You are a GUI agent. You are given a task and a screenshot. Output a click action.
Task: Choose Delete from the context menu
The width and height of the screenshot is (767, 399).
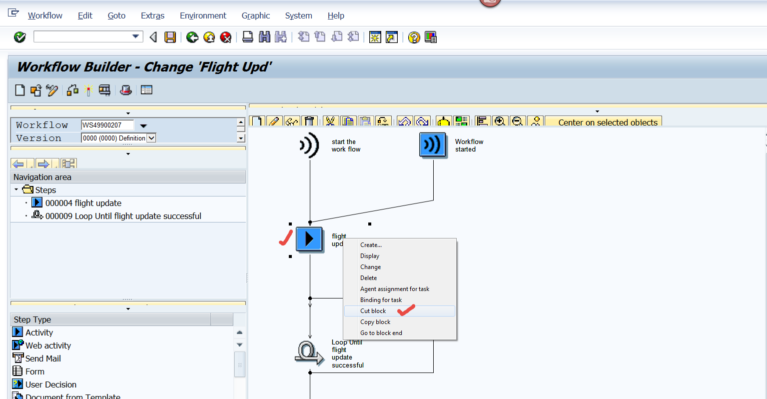pyautogui.click(x=400, y=278)
